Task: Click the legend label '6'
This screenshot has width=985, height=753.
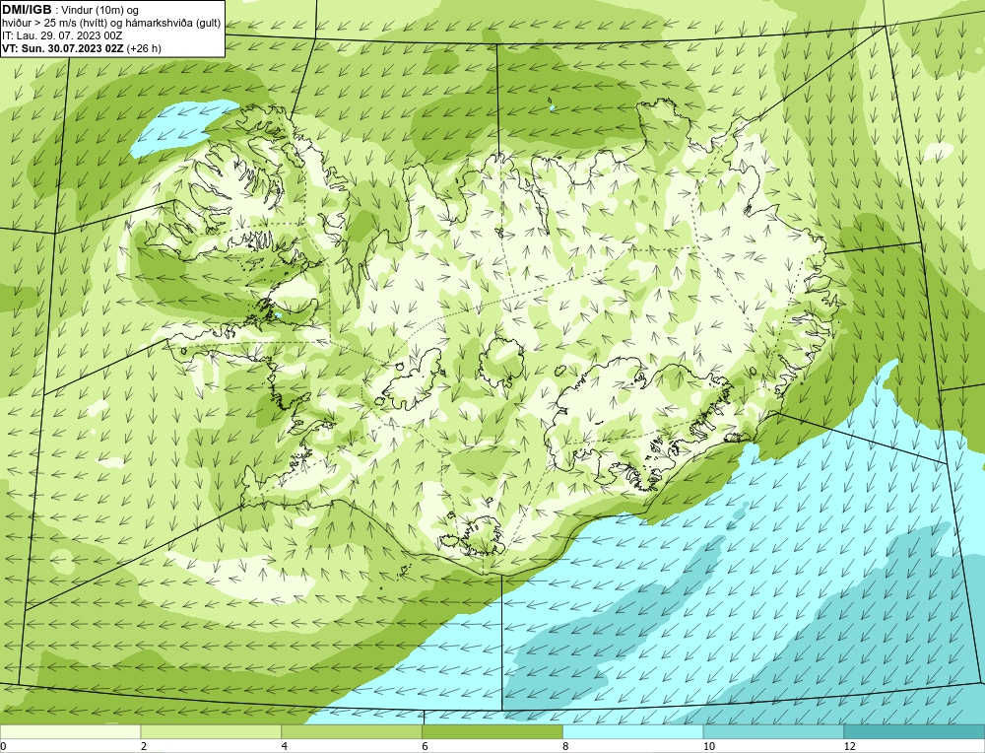Action: [x=426, y=746]
